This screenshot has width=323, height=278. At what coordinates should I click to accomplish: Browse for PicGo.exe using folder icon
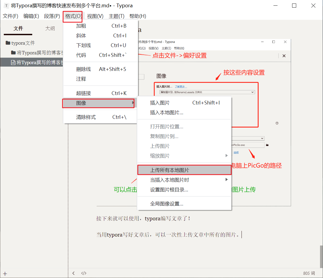click(x=267, y=145)
